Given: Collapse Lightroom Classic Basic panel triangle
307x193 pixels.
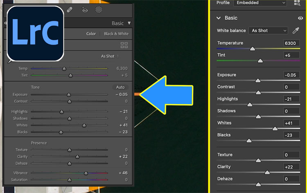Looking at the screenshot, I should 129,23.
